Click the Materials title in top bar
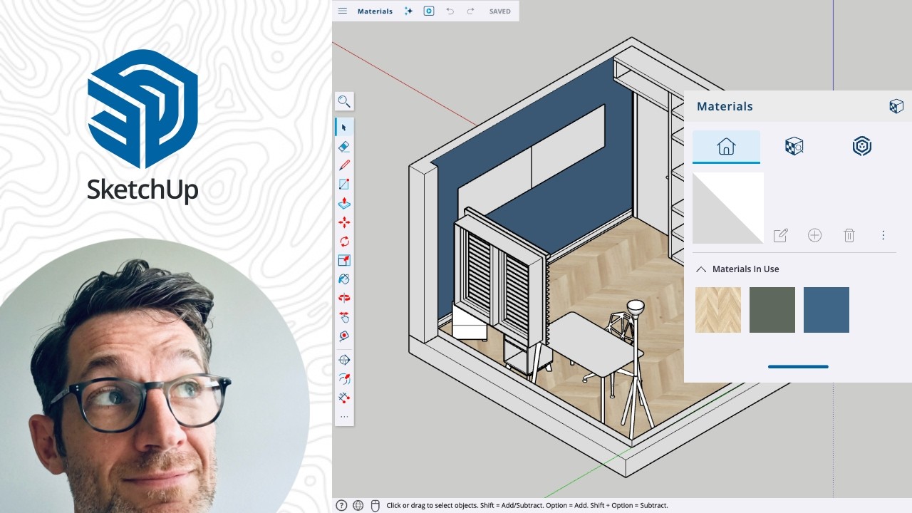 point(375,11)
